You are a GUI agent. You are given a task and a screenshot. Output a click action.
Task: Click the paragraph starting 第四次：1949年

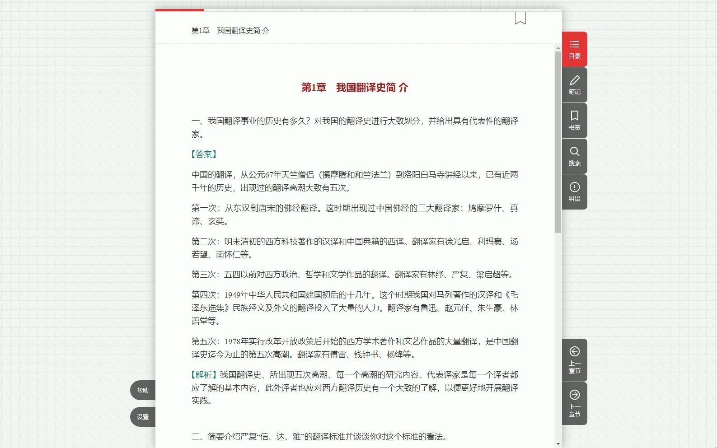(x=355, y=308)
